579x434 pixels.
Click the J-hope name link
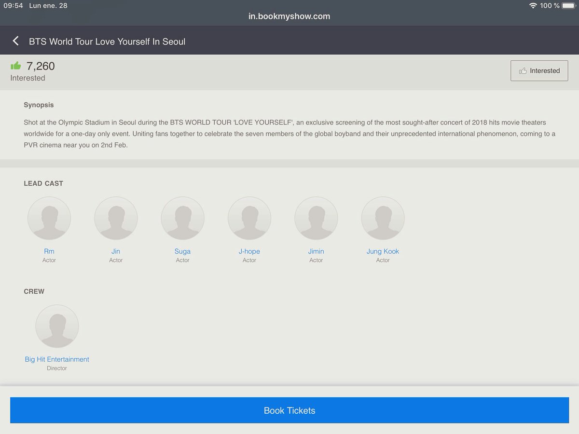coord(249,251)
